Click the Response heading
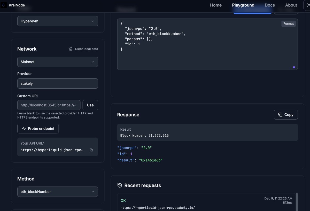 tap(128, 115)
